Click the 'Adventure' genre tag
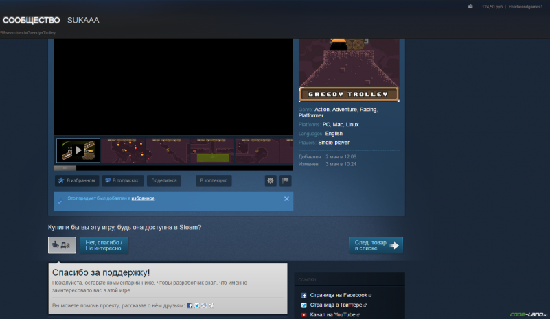 [x=345, y=110]
